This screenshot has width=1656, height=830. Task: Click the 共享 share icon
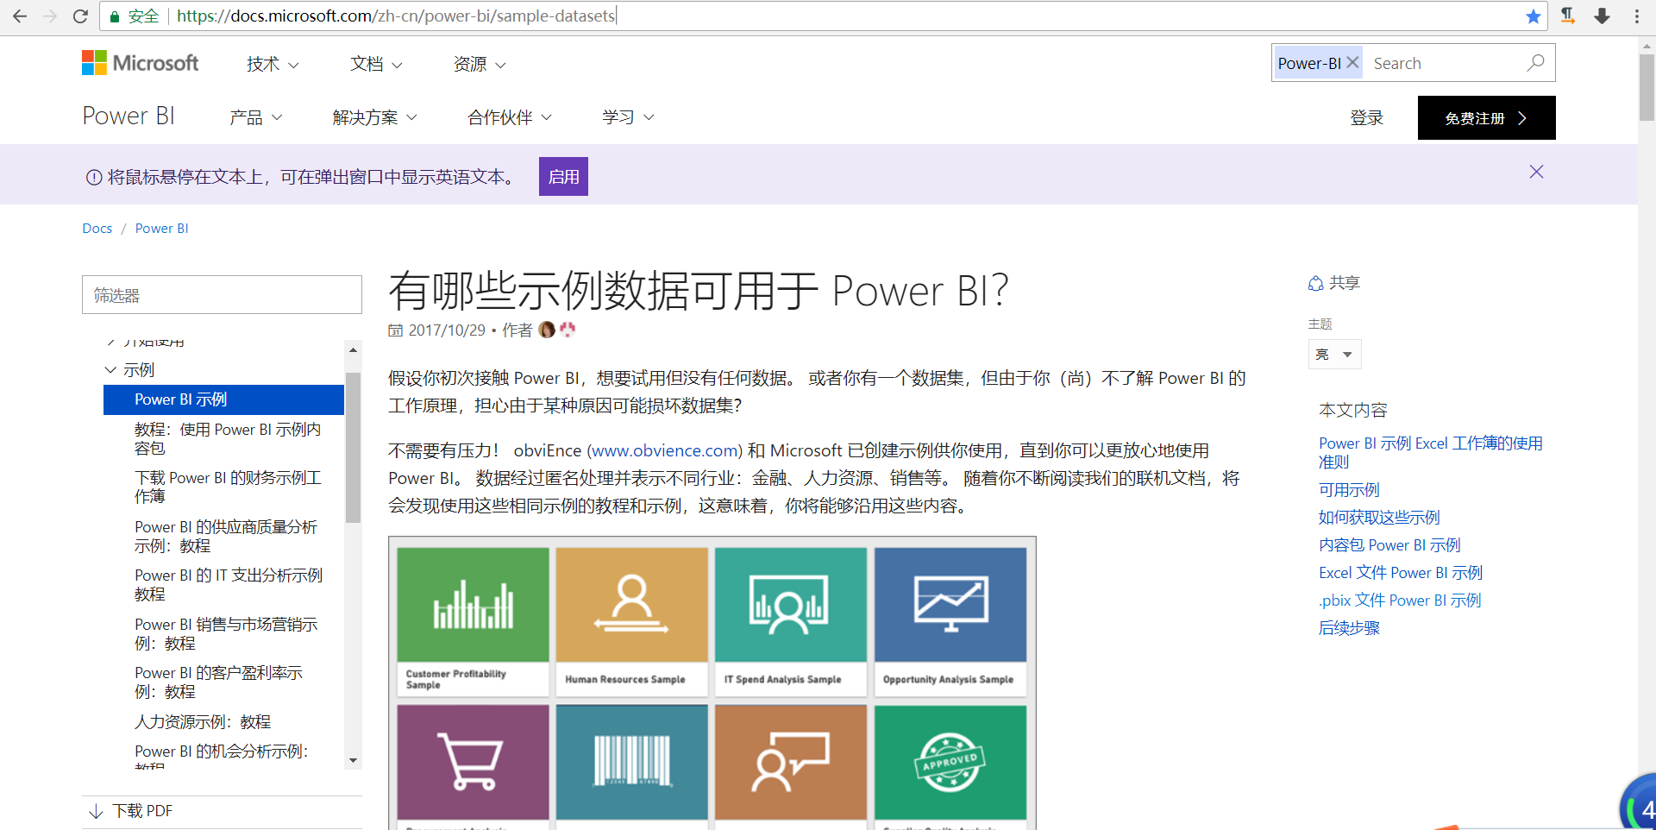tap(1315, 283)
